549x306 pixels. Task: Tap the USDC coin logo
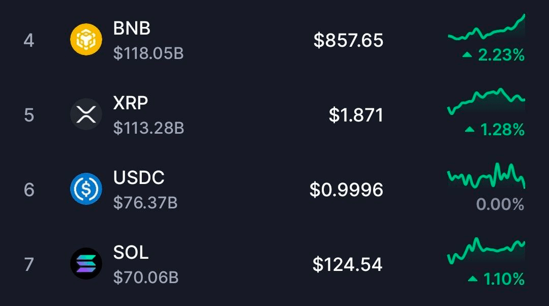pos(86,189)
